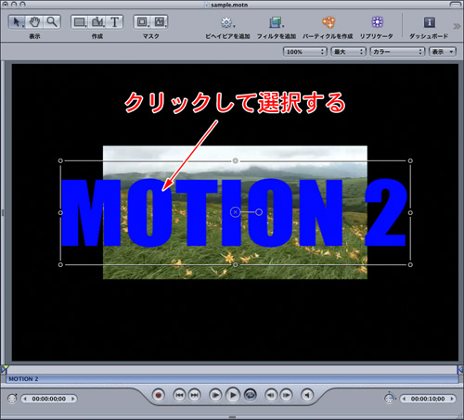Click the Add Behavior gear icon
Screen dimensions: 464x420
226,22
